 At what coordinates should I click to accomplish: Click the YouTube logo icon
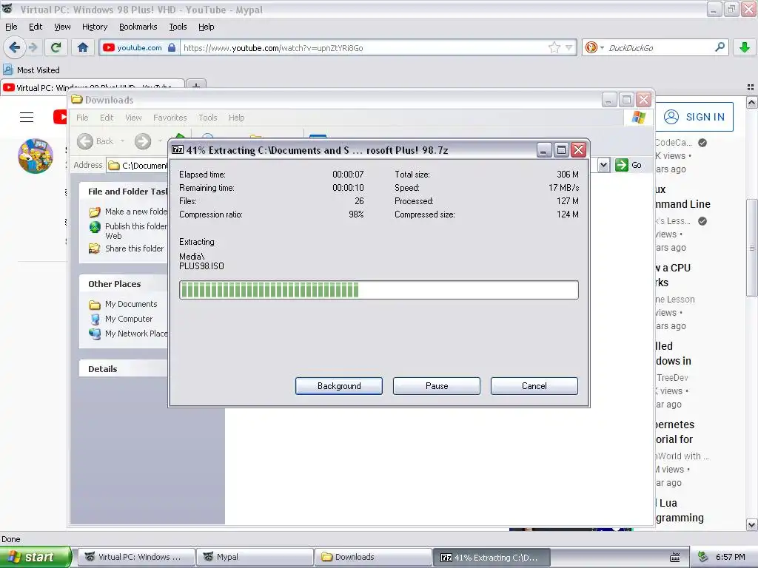[x=60, y=117]
